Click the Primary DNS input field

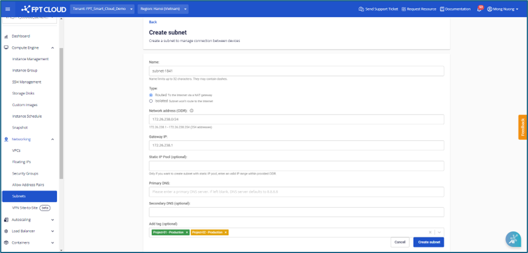(x=296, y=192)
